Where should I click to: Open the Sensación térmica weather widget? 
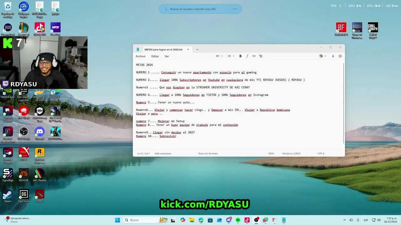(x=18, y=220)
